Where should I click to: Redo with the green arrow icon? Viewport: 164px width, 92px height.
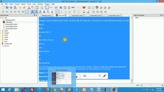[24, 7]
